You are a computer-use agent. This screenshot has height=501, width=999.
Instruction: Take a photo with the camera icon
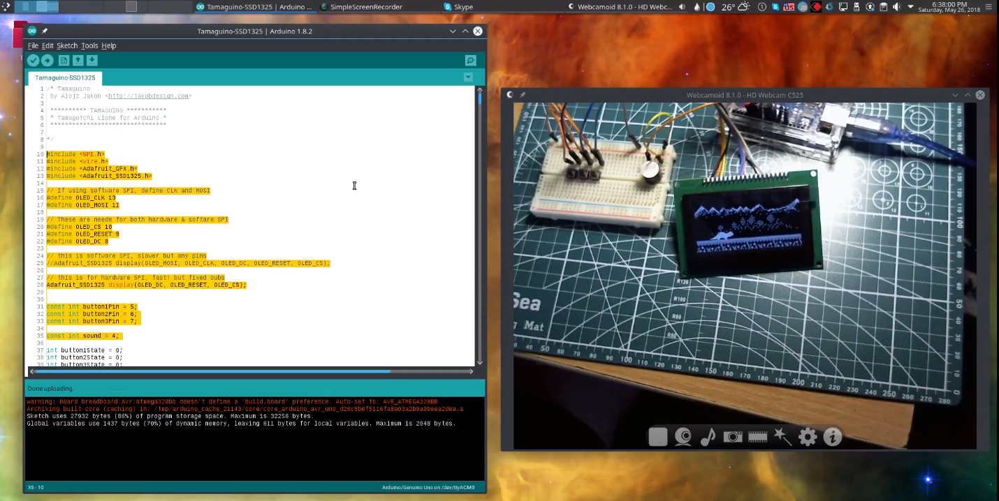tap(732, 437)
